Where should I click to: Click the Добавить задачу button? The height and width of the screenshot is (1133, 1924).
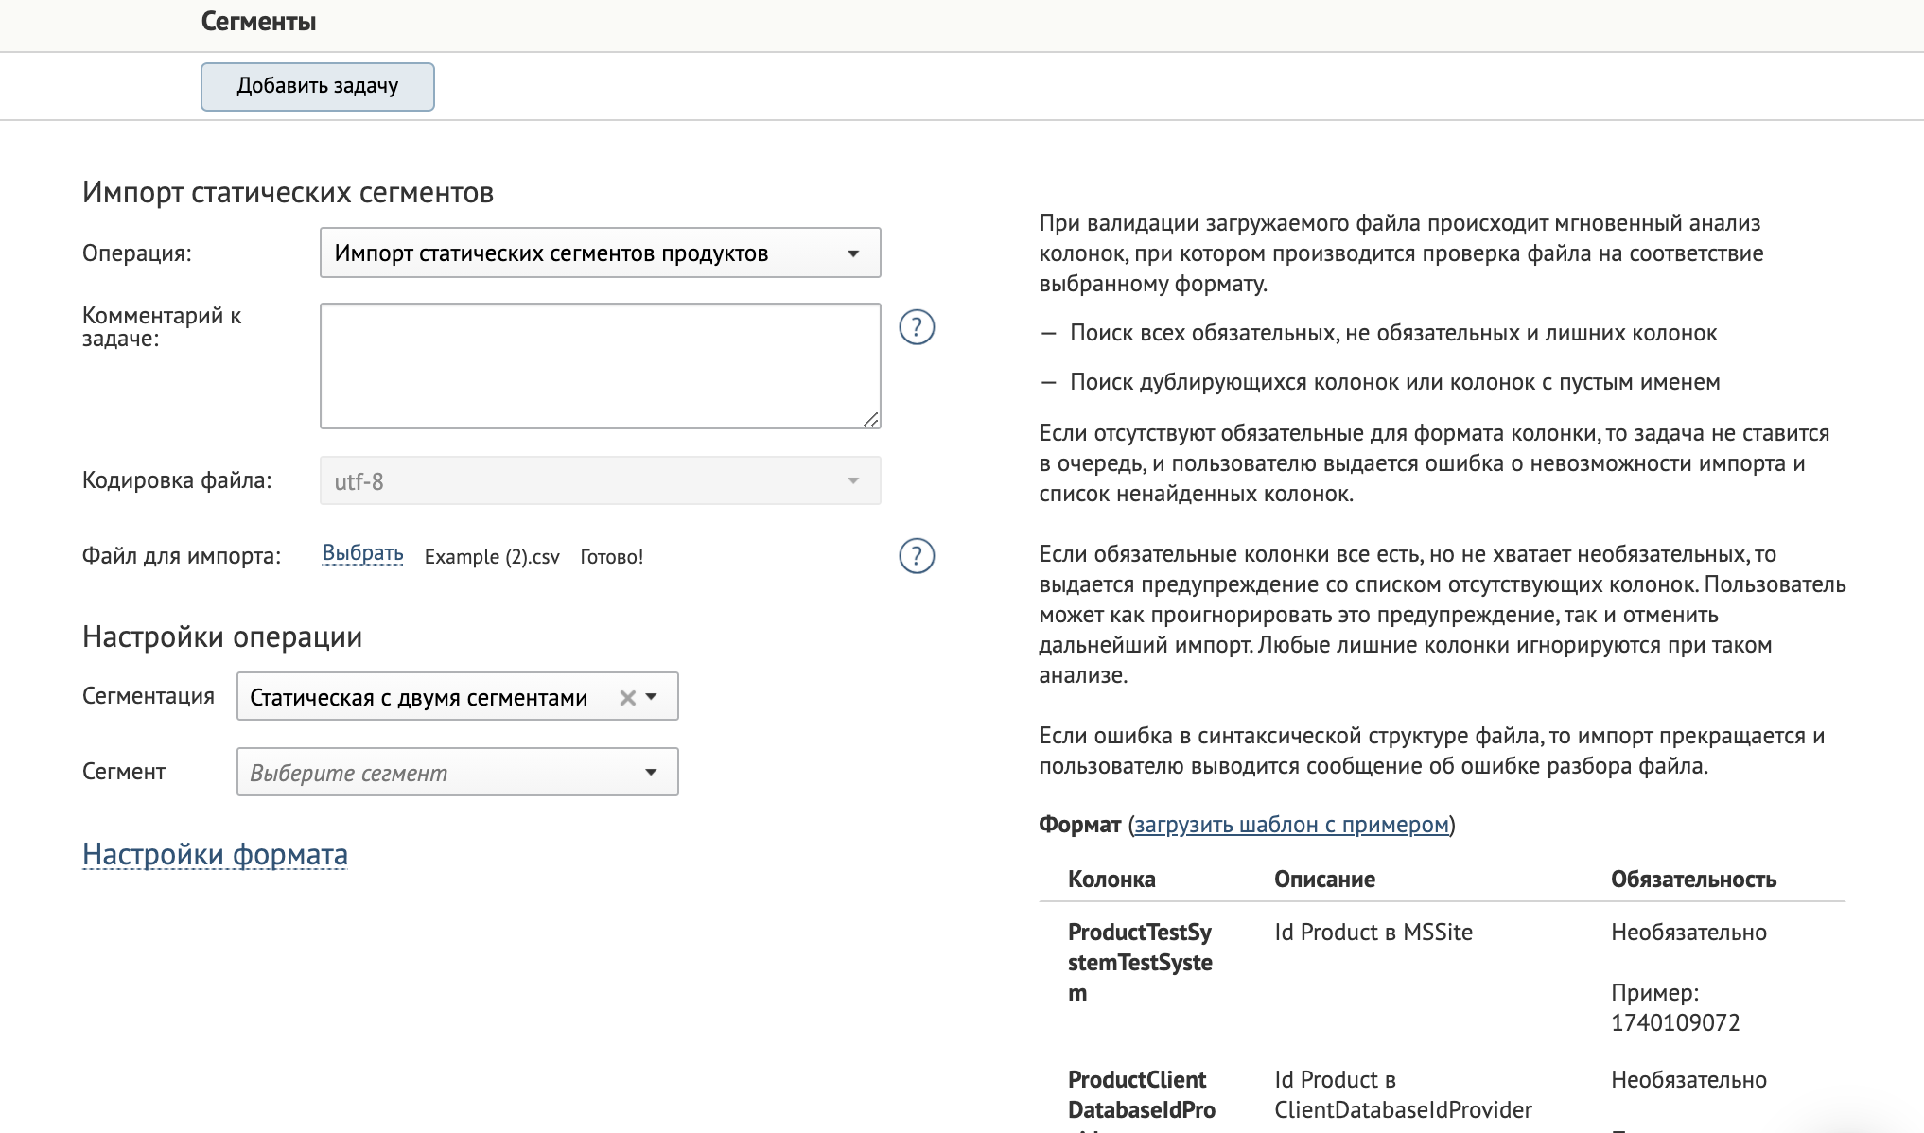pos(318,86)
